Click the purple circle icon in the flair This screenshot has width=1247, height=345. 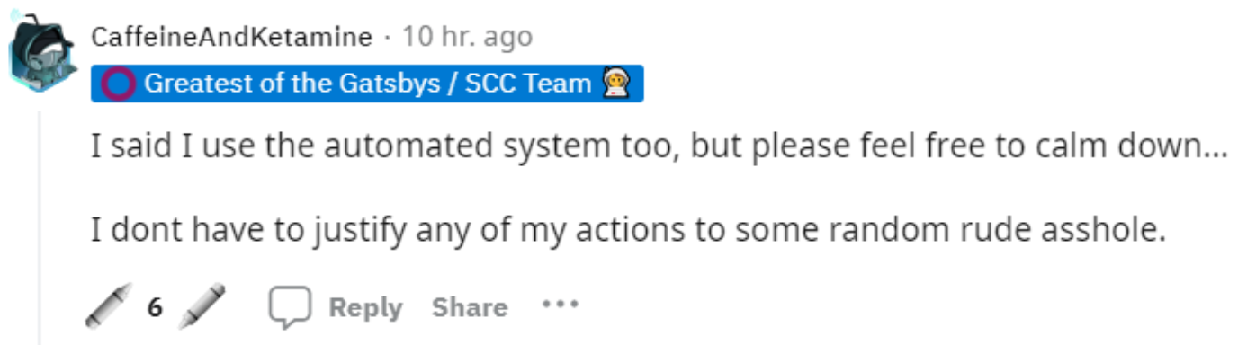tap(117, 84)
